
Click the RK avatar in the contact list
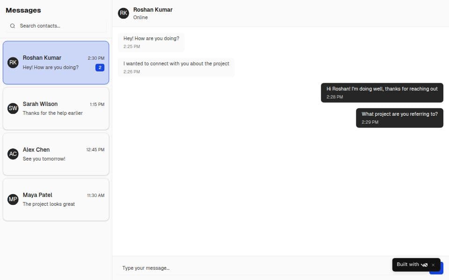tap(13, 63)
